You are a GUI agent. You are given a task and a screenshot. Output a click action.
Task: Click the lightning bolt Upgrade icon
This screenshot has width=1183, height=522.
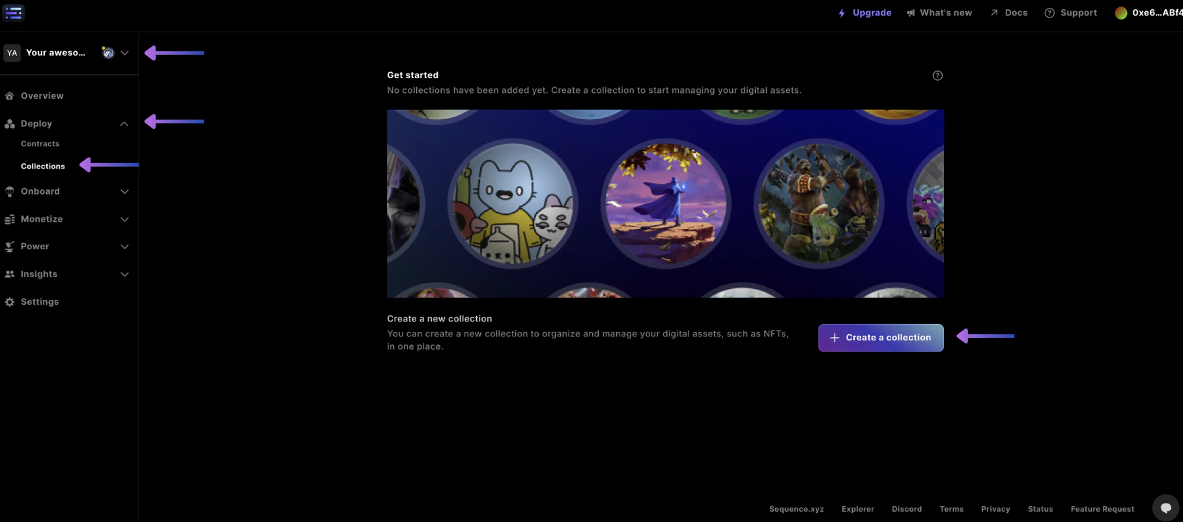842,13
